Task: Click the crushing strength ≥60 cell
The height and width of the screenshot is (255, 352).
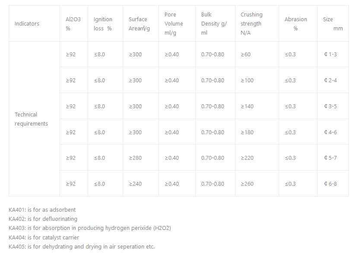Action: pos(246,55)
